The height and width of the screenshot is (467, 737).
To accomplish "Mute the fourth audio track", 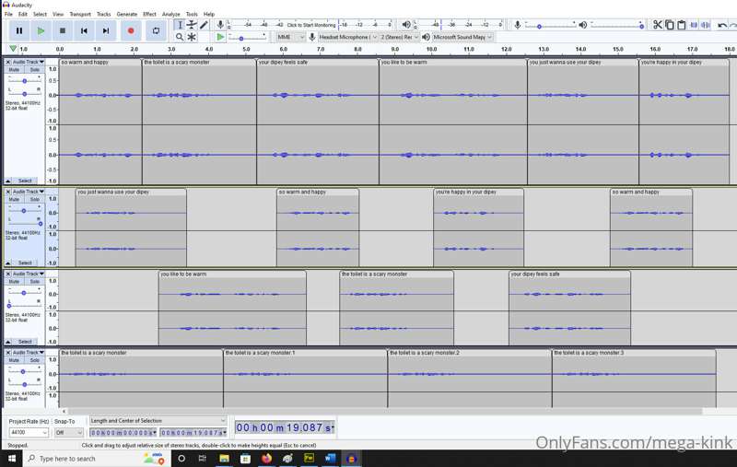I will pyautogui.click(x=14, y=360).
